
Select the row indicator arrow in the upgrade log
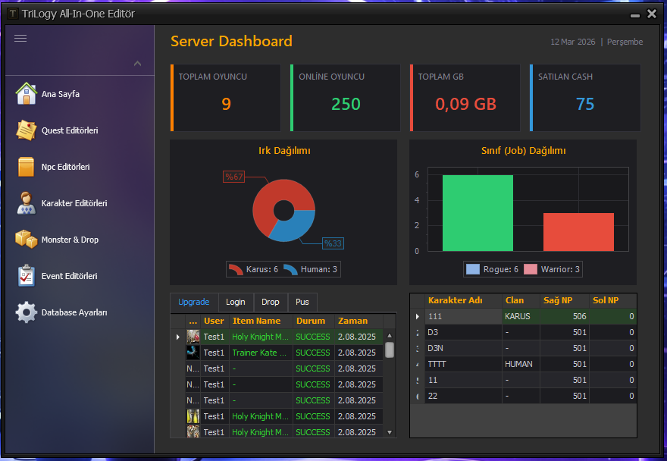pyautogui.click(x=178, y=337)
